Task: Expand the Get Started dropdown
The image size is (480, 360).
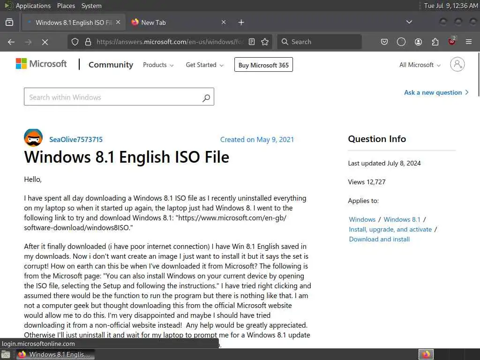Action: (204, 65)
